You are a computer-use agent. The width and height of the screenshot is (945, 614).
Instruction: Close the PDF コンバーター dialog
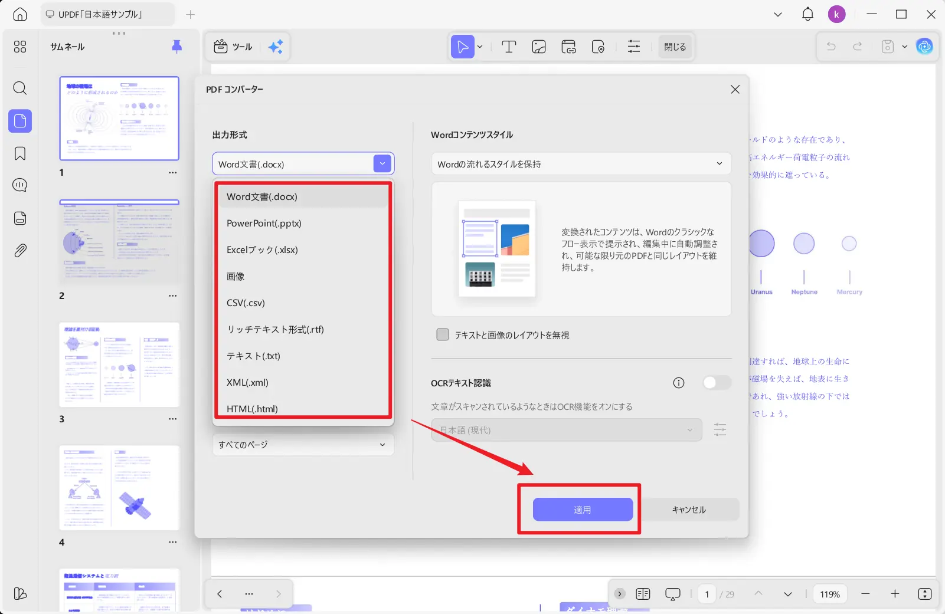[735, 89]
